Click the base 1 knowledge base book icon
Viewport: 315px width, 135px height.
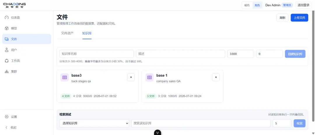coord(149,78)
